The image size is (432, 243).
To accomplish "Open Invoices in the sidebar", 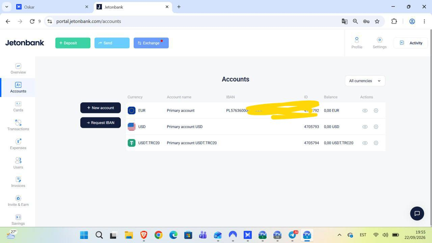I will pyautogui.click(x=18, y=182).
